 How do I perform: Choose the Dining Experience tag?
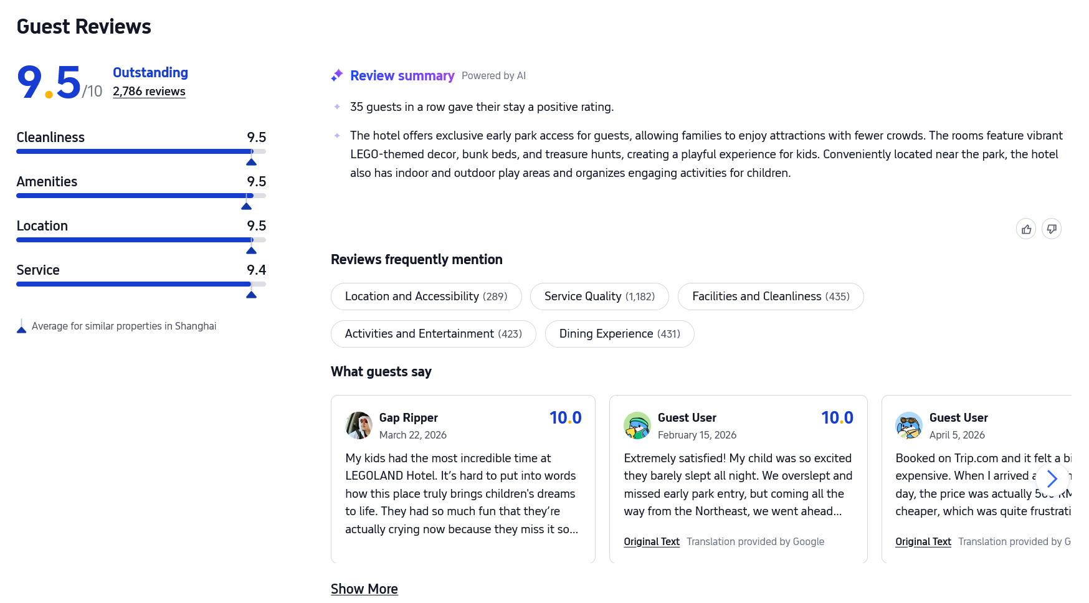[619, 334]
